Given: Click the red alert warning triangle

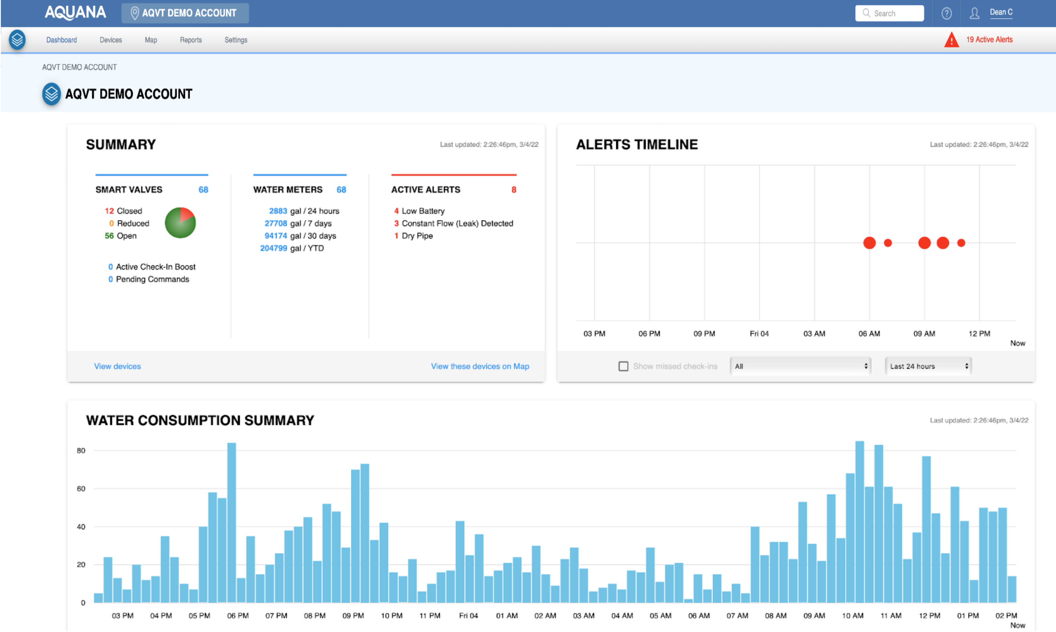Looking at the screenshot, I should tap(951, 40).
